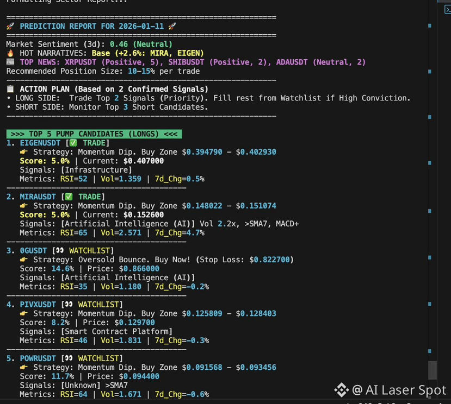This screenshot has width=451, height=404.
Task: Click the pointing hand under MIRAUSDT
Action: [x=24, y=206]
